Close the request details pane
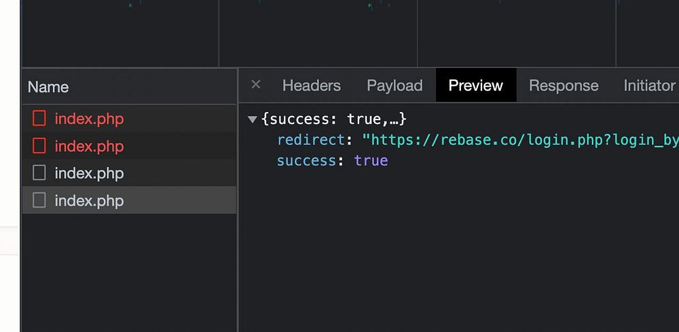679x332 pixels. [256, 85]
